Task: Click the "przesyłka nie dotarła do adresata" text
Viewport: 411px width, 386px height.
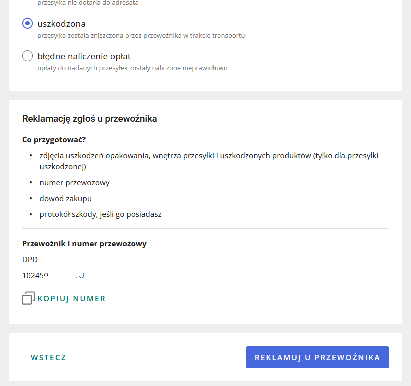Action: click(88, 3)
